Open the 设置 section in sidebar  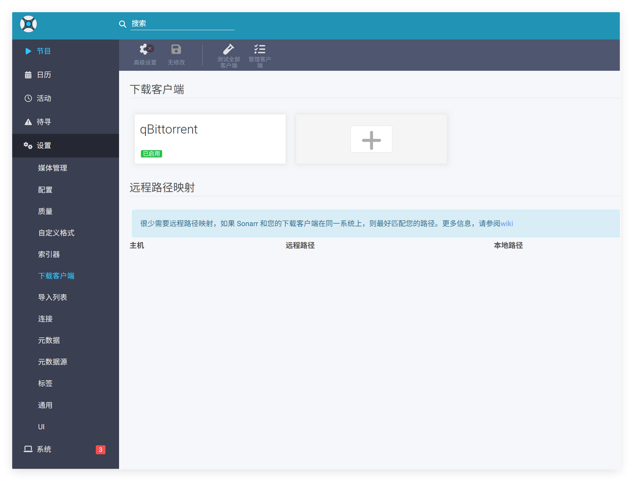44,145
